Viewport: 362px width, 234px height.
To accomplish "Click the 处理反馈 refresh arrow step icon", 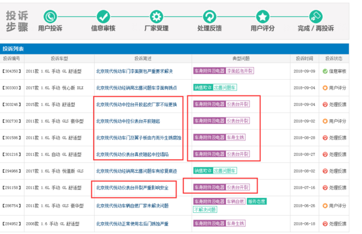I will (209, 17).
